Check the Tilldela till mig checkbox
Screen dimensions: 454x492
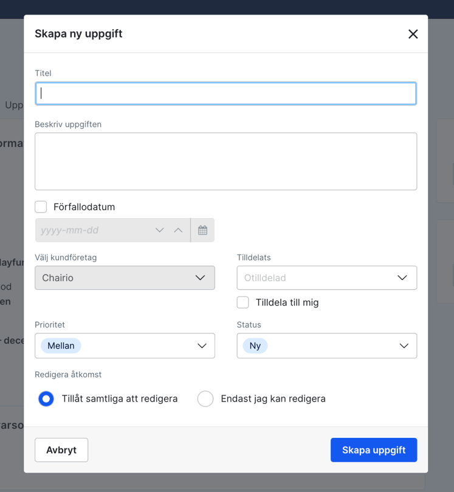[243, 302]
